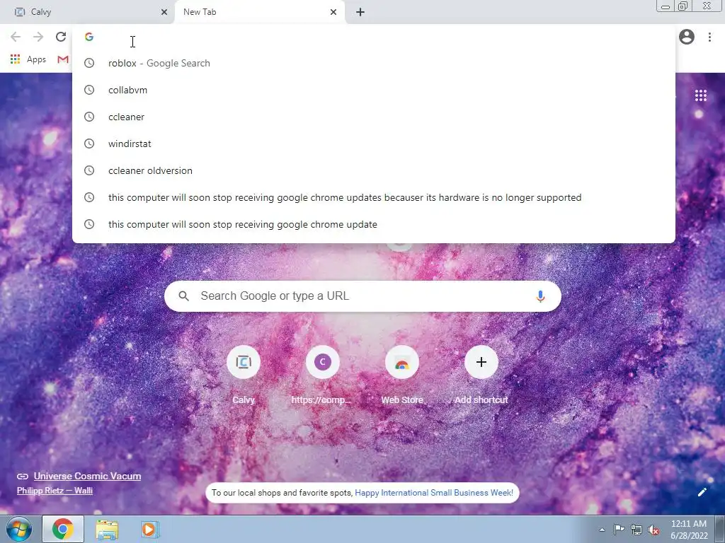Open the Happy International Small Business Week link
Screen dimensions: 725x543
434,493
